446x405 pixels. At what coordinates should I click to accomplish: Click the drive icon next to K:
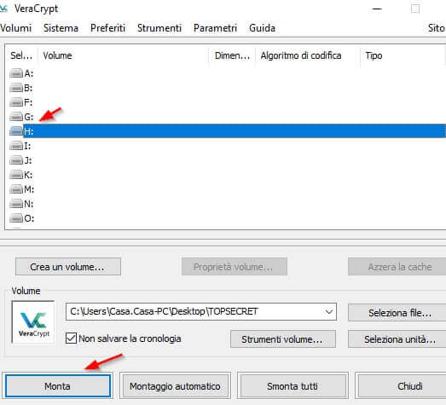pos(16,175)
